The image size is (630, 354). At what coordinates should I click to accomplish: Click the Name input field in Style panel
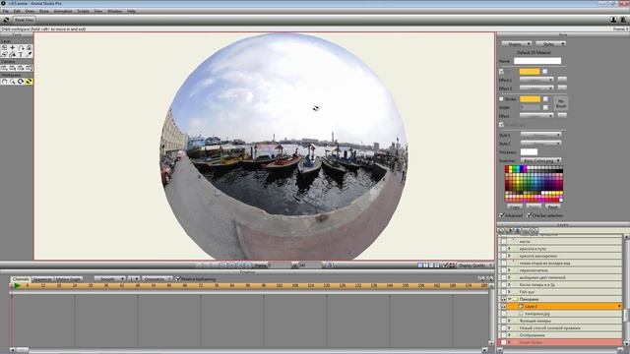click(537, 61)
